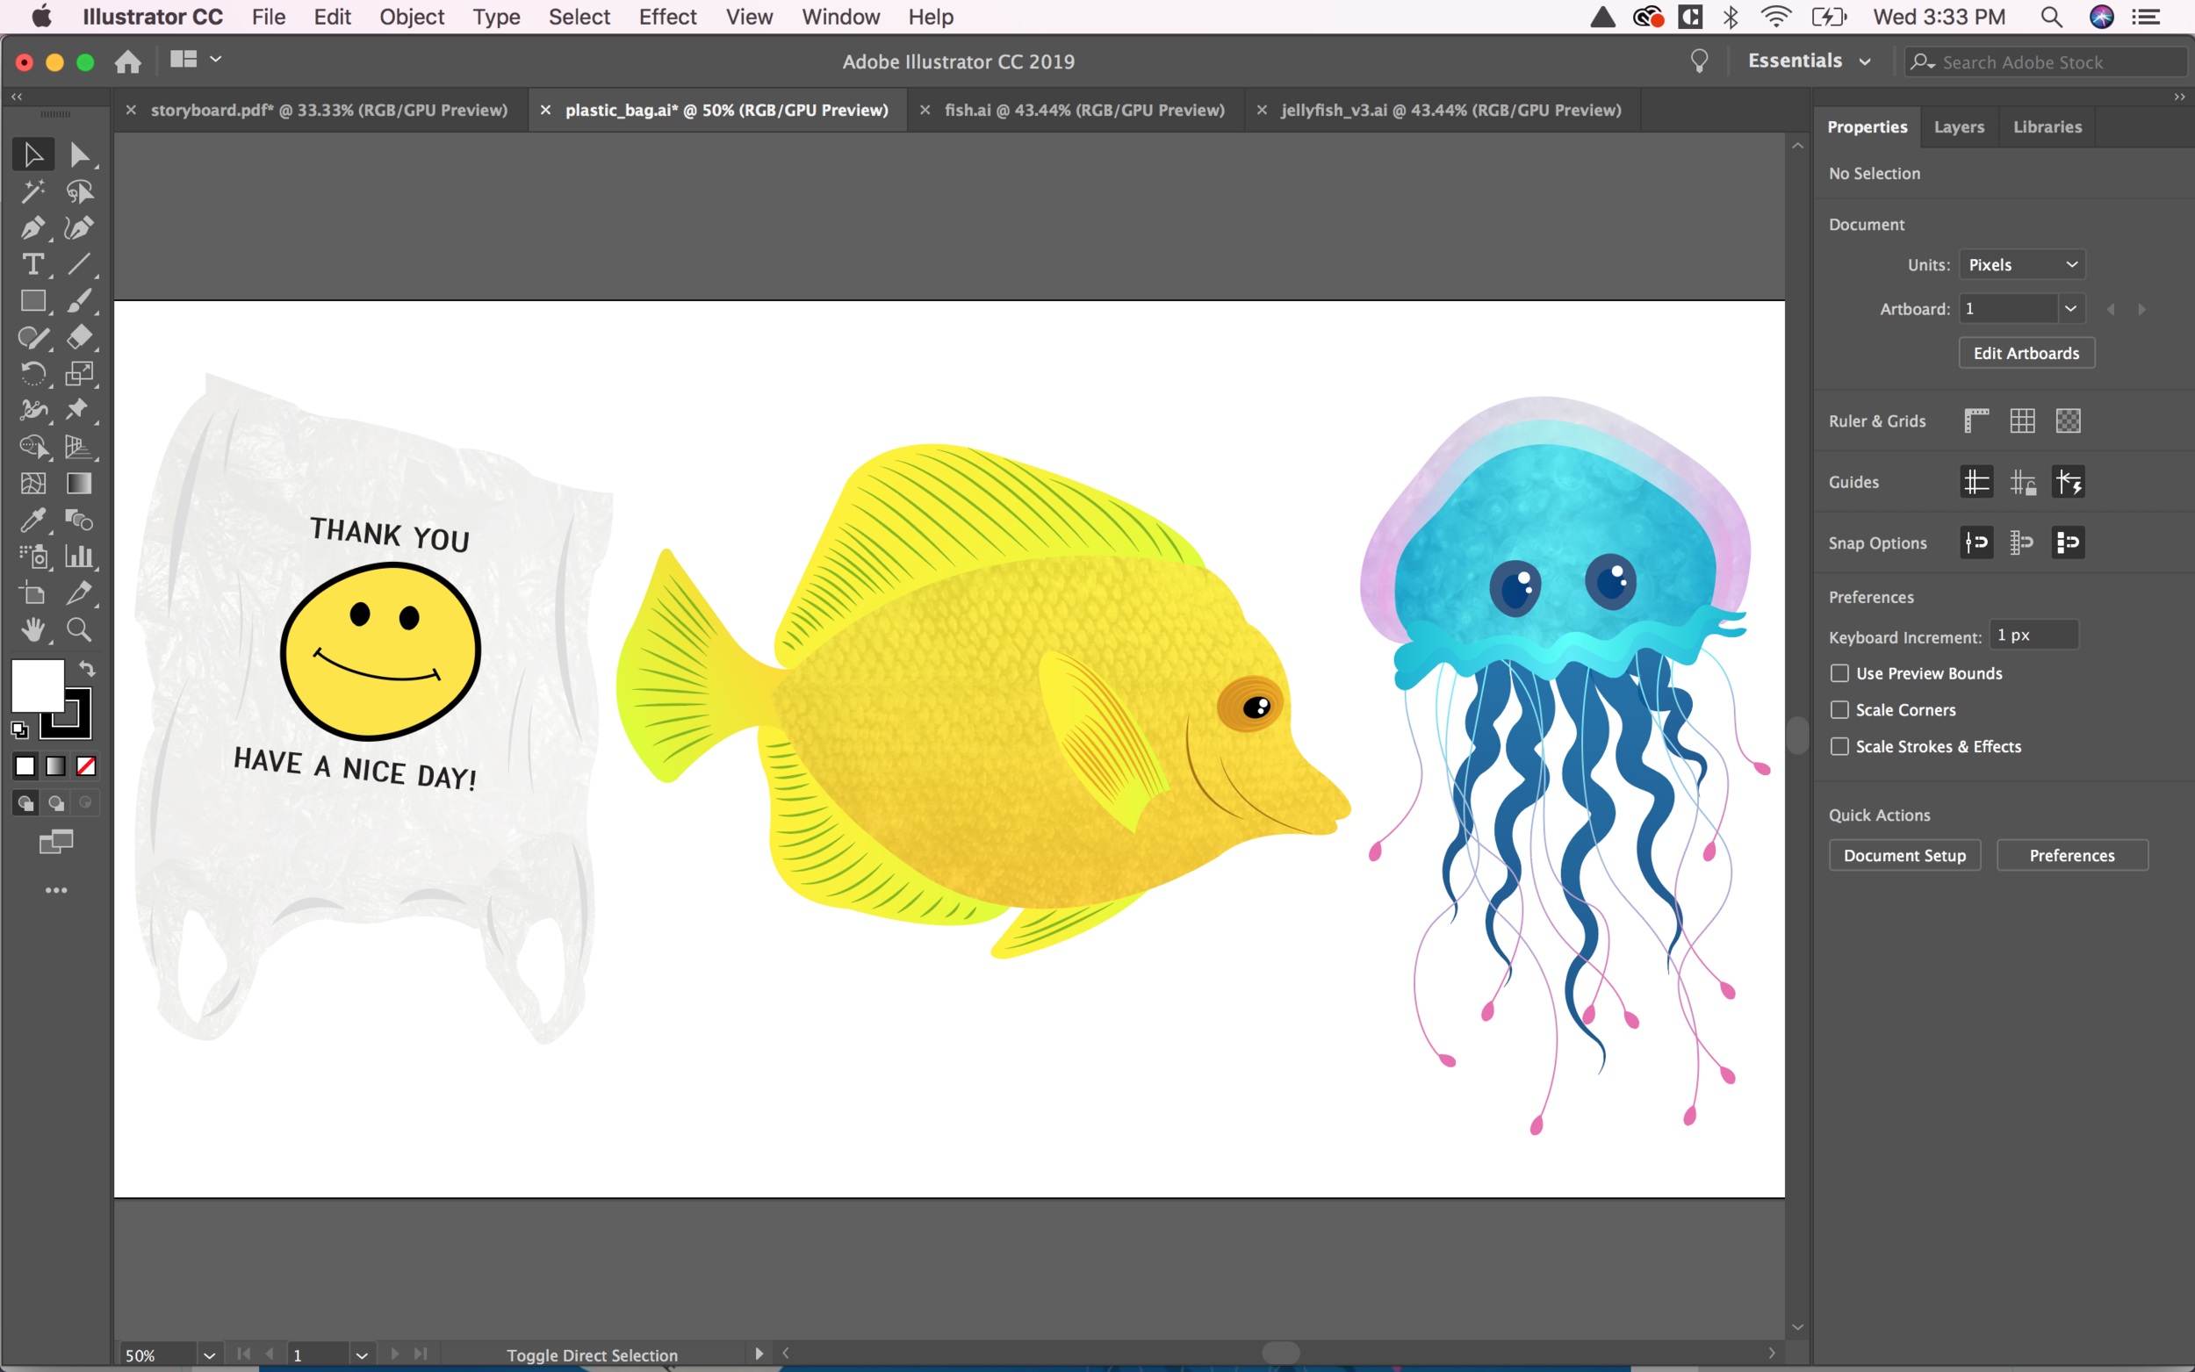Open the Effect menu
Screen dimensions: 2195x1372
tap(667, 18)
